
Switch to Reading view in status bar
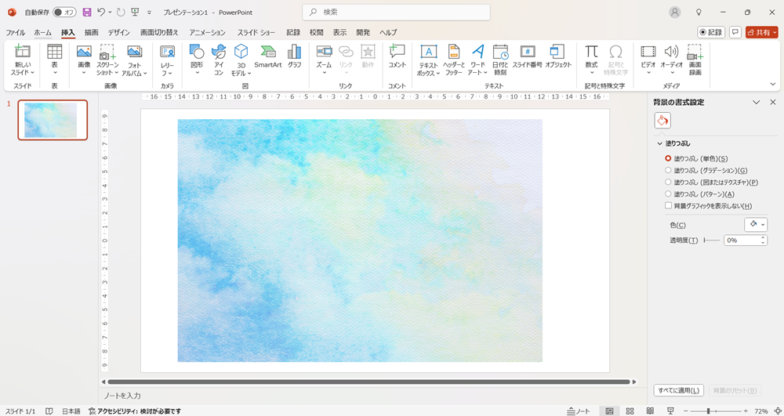pyautogui.click(x=650, y=411)
